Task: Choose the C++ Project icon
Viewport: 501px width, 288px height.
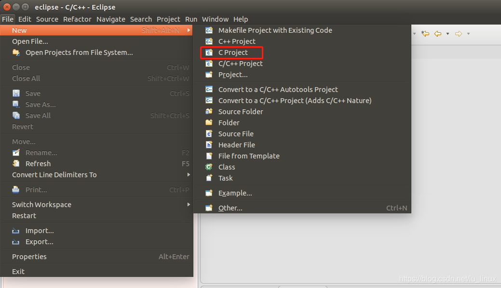Action: click(x=209, y=41)
